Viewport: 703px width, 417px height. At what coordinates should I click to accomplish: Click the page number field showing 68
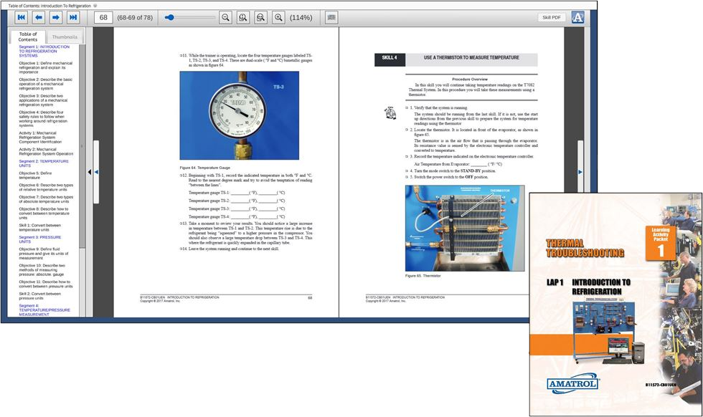click(103, 17)
